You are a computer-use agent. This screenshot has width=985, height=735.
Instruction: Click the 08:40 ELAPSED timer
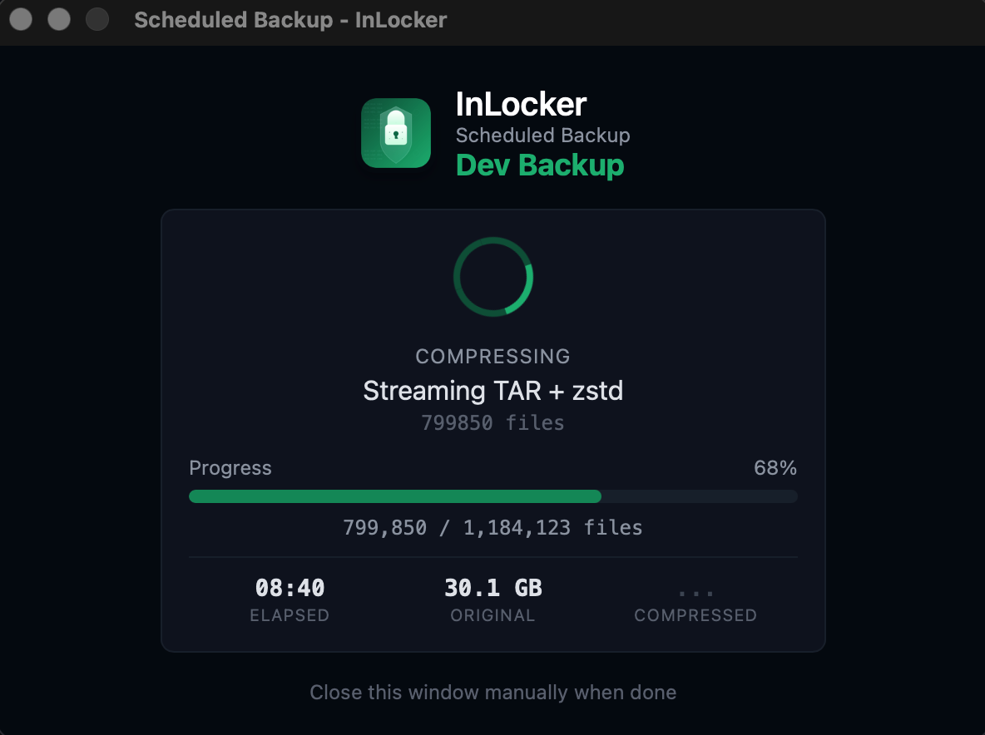tap(290, 588)
